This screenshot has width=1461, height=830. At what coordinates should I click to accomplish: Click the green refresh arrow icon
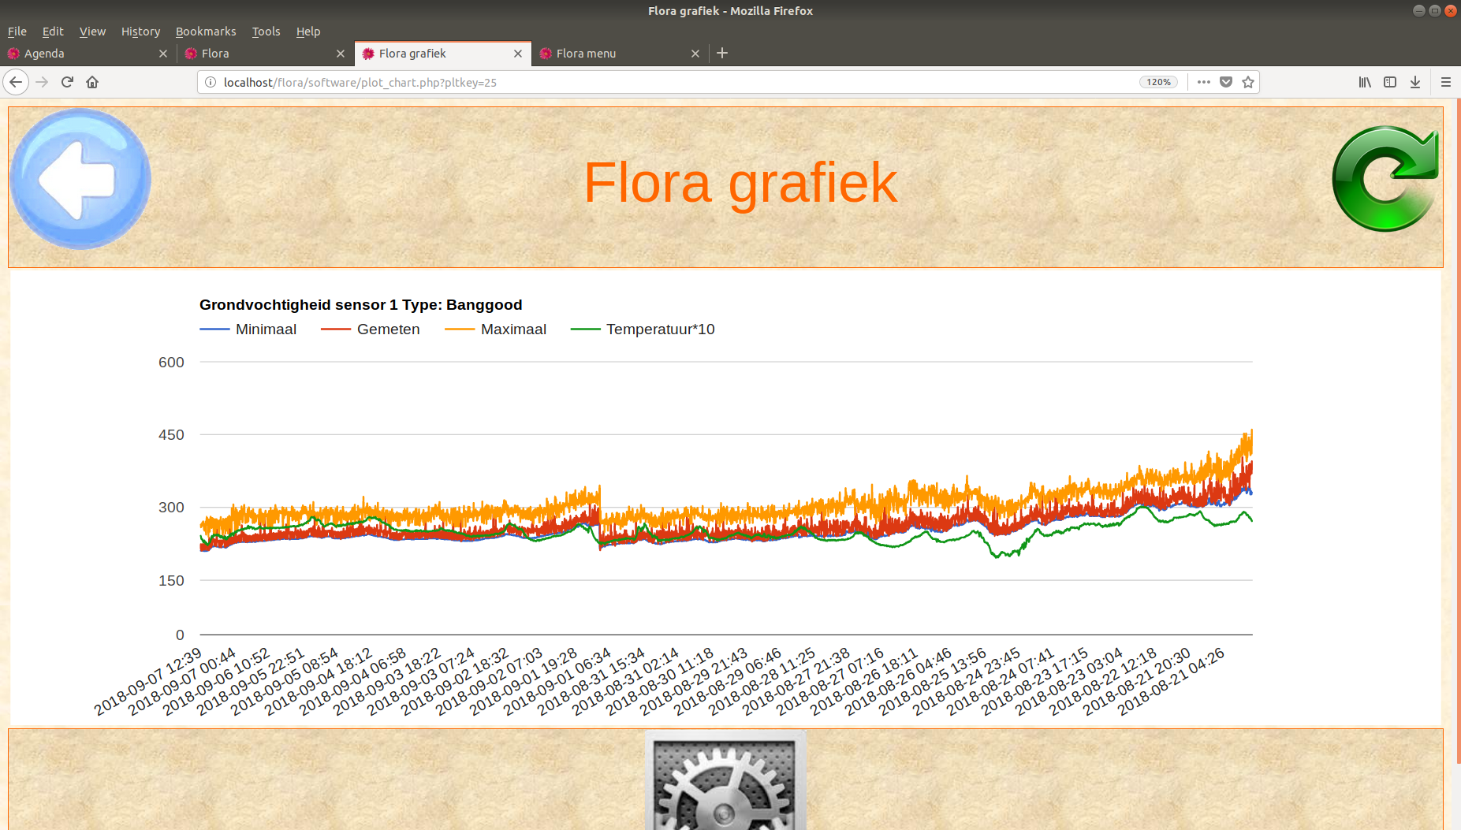pyautogui.click(x=1385, y=179)
